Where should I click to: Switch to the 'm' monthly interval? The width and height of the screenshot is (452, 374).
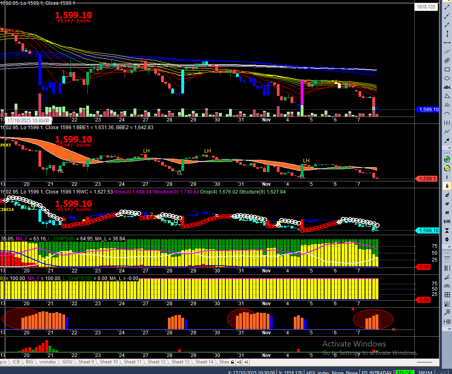point(447,212)
